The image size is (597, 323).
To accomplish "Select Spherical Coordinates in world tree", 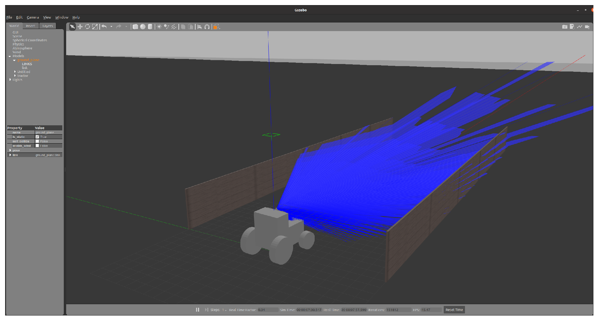I will click(x=30, y=40).
